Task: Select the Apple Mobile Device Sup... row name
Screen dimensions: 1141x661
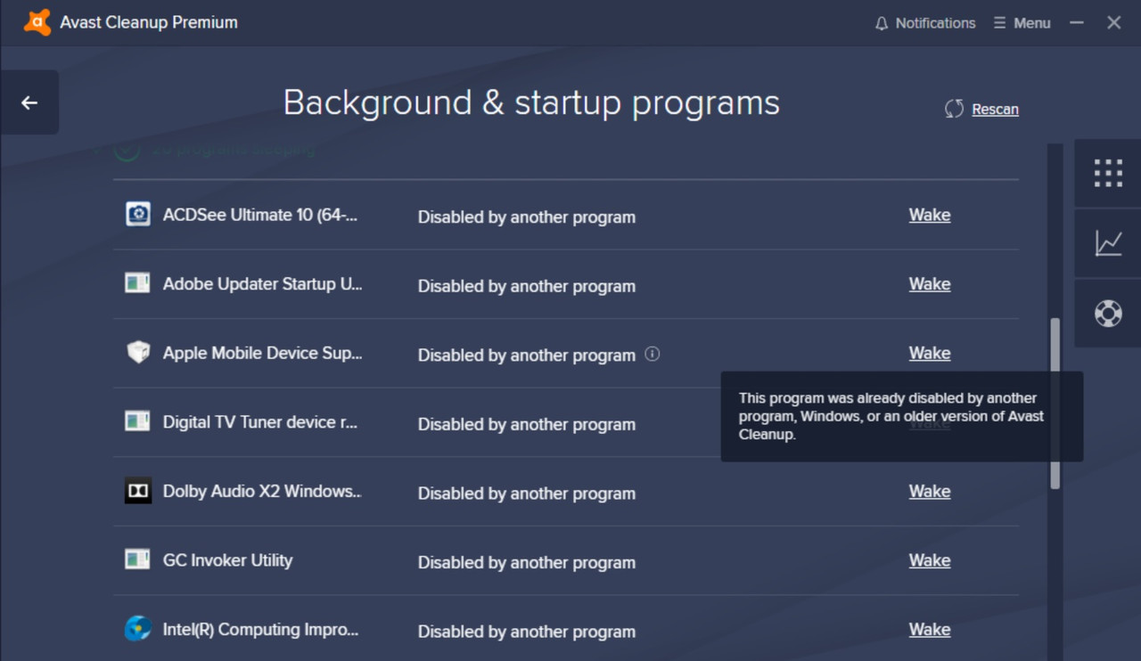Action: pyautogui.click(x=262, y=353)
